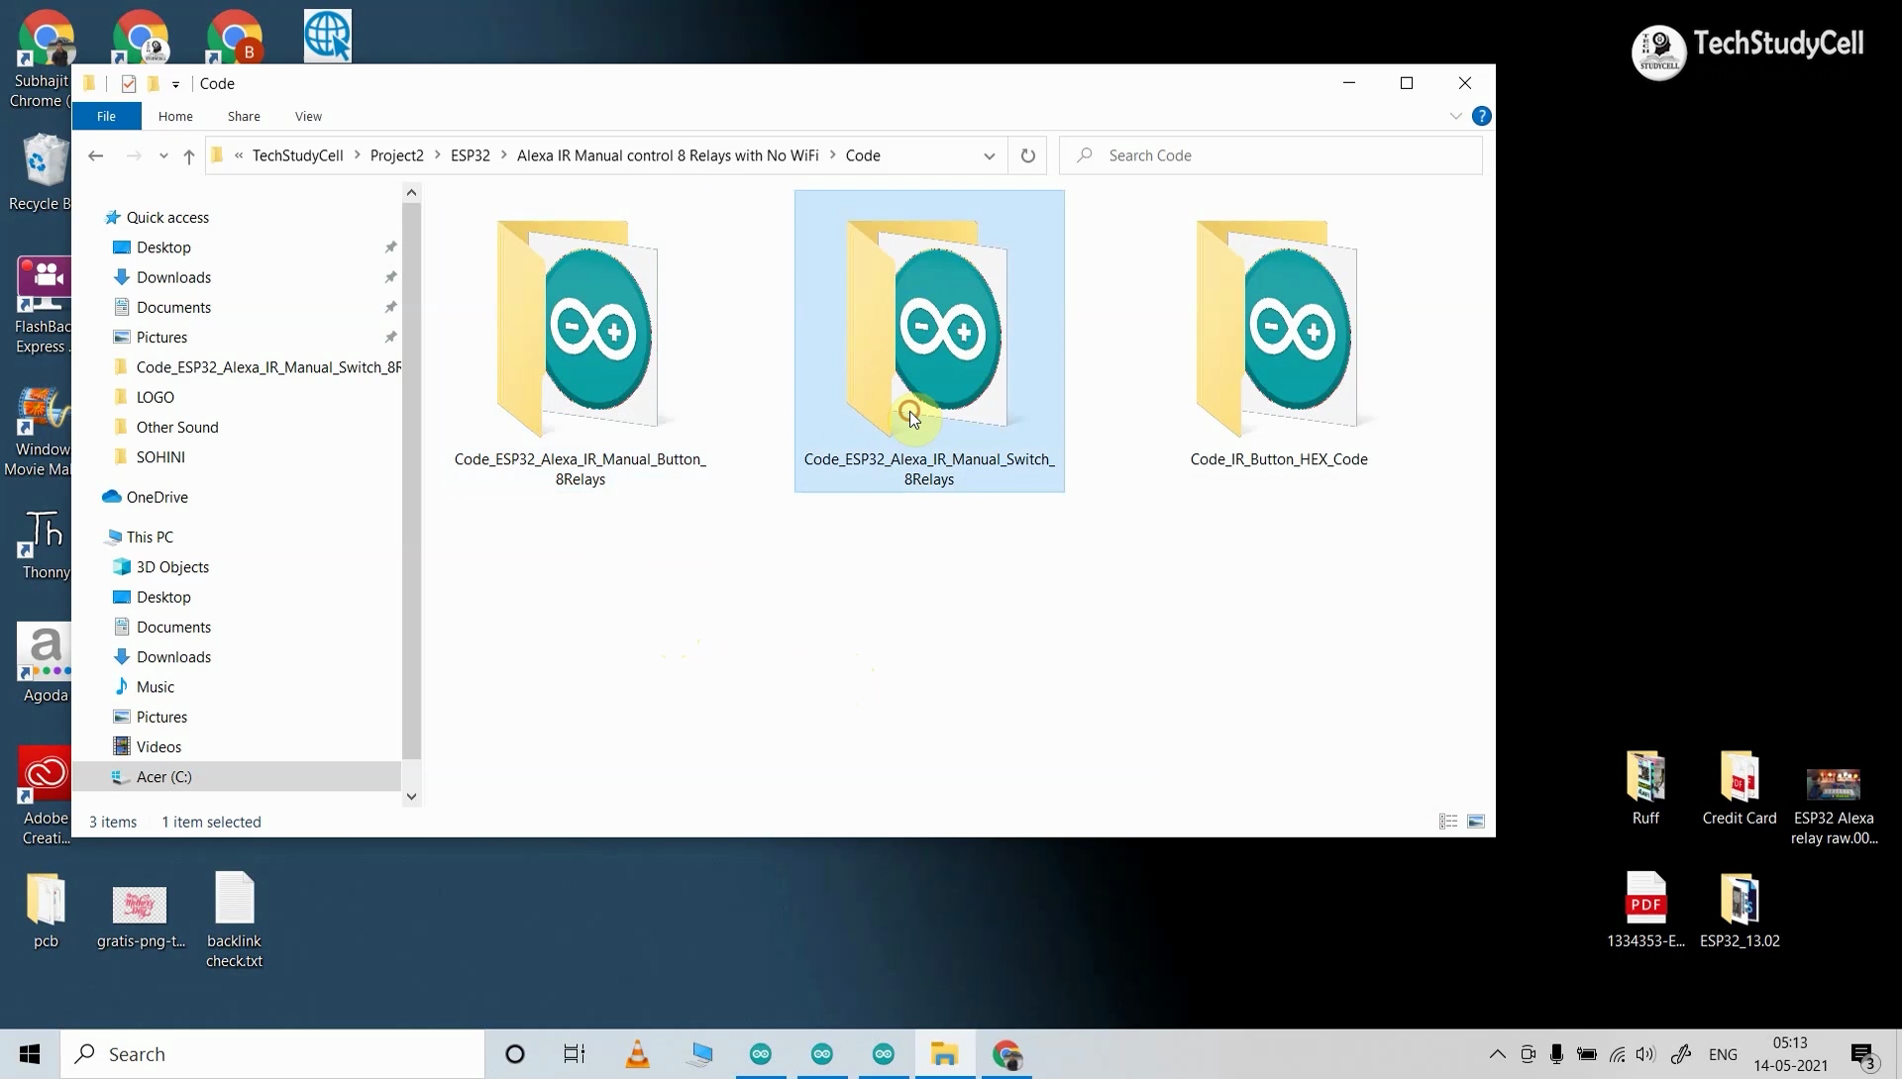Select ESP32 in the breadcrumb path
The image size is (1902, 1079).
(471, 155)
